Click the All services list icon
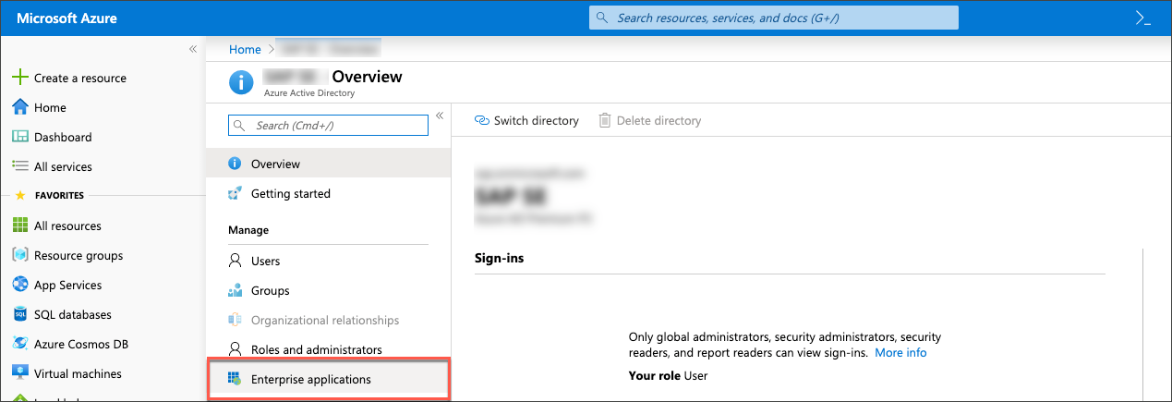The height and width of the screenshot is (402, 1172). (x=20, y=166)
